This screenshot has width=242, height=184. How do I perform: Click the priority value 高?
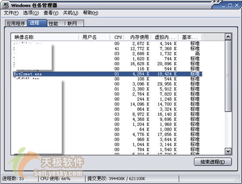coord(197,53)
